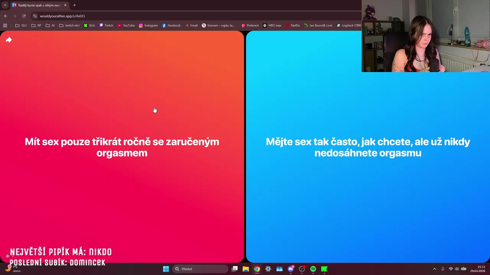Open the tab search dropdown arrow

[5, 5]
